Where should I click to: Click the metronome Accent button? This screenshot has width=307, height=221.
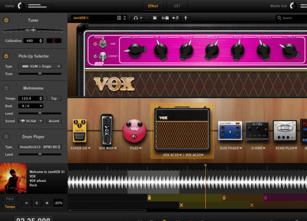54,121
